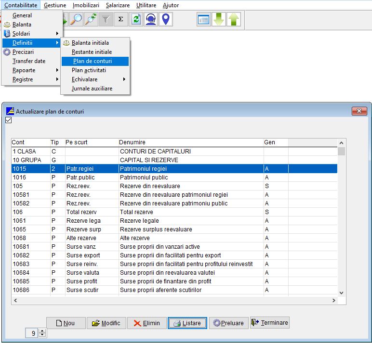Select the row Rezerve legale
372x343 pixels.
174,221
